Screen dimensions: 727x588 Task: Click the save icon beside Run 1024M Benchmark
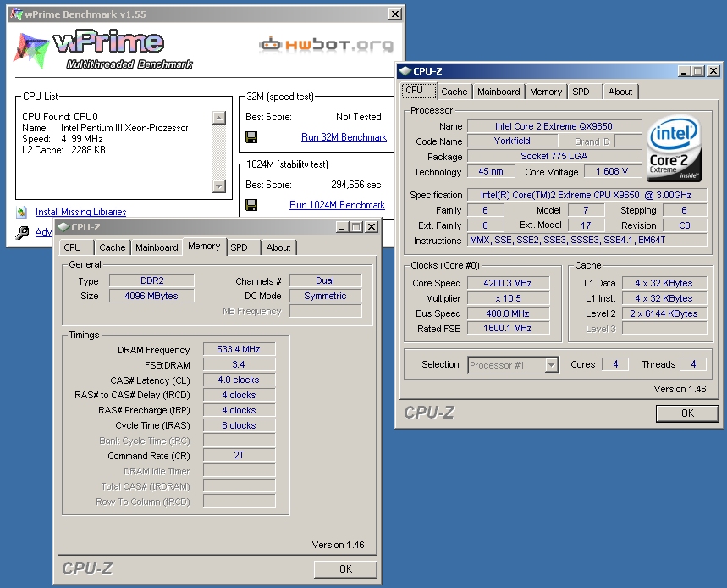251,205
